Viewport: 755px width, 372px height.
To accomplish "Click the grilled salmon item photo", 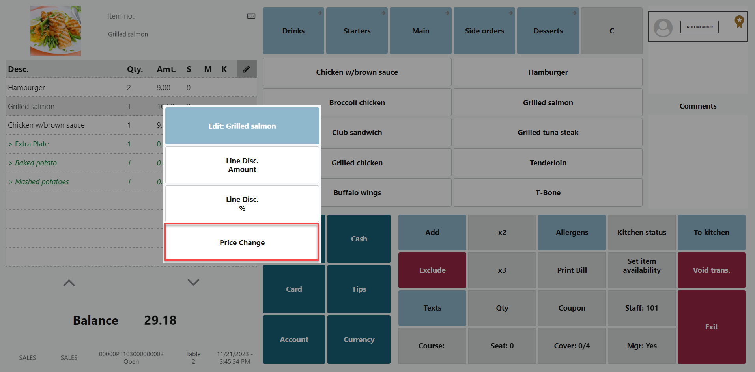I will tap(56, 31).
